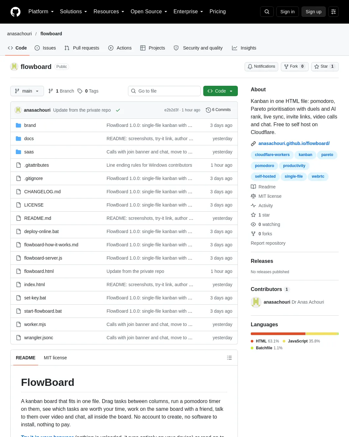Open the Batchfile 1.1% language link

(267, 348)
